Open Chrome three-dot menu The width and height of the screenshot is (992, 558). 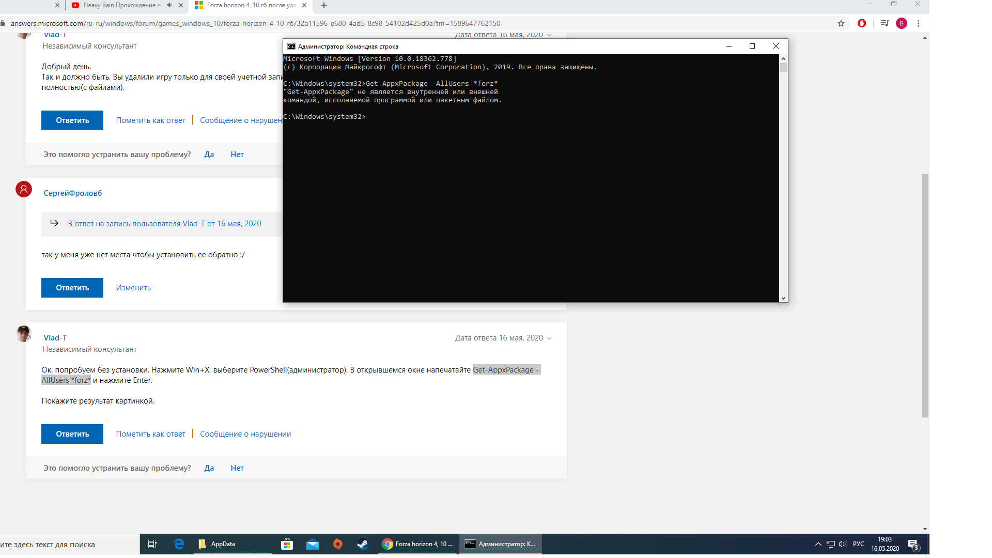918,23
